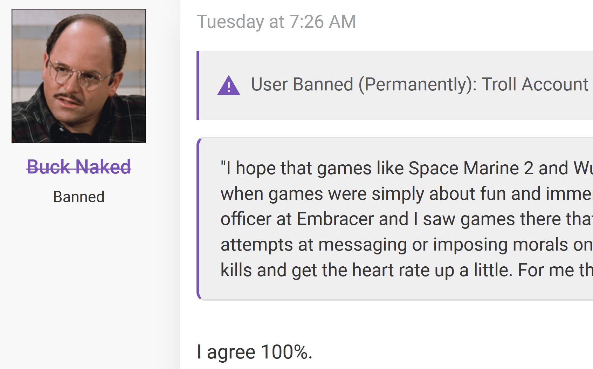This screenshot has width=593, height=369.
Task: Click quote line starting "attempts at messaging"
Action: click(x=407, y=245)
